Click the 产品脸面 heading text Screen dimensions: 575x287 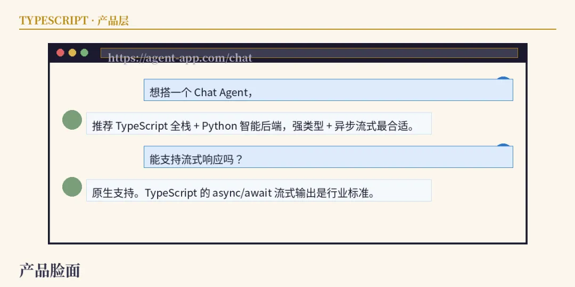coord(50,271)
